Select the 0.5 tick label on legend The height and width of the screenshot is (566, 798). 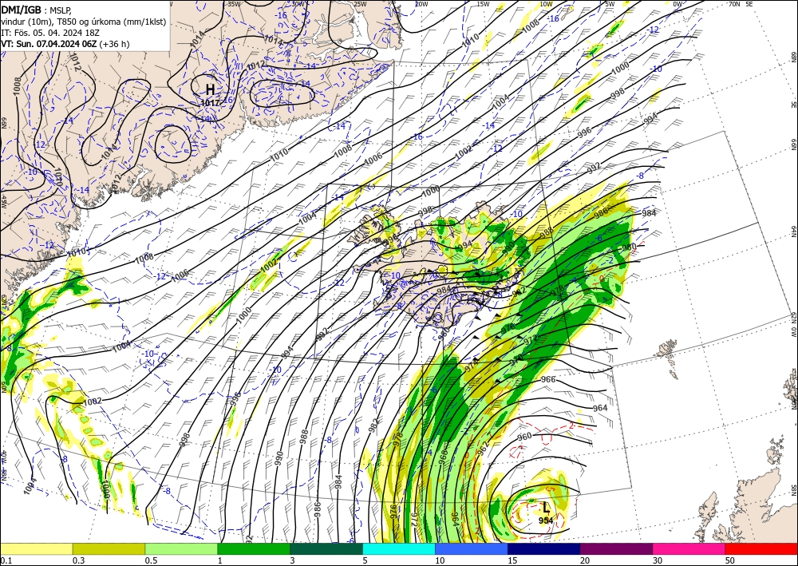click(x=151, y=560)
